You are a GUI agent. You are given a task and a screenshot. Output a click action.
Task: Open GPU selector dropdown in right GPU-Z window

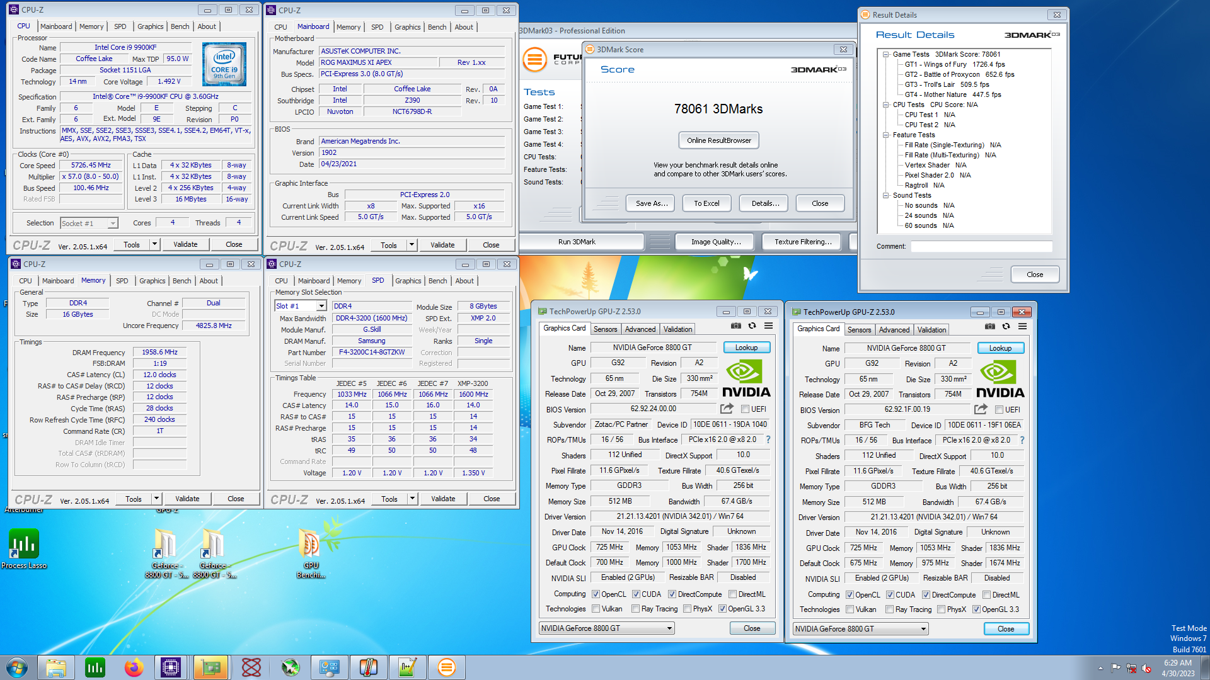coord(860,629)
